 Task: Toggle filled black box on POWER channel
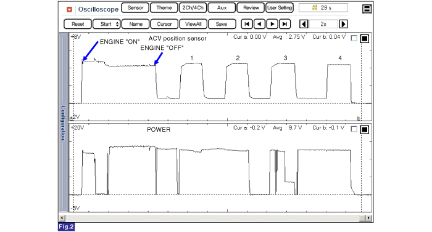pos(365,129)
